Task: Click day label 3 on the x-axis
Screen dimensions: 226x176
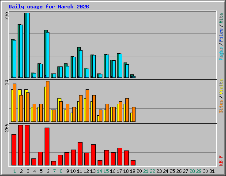Action: pos(28,171)
